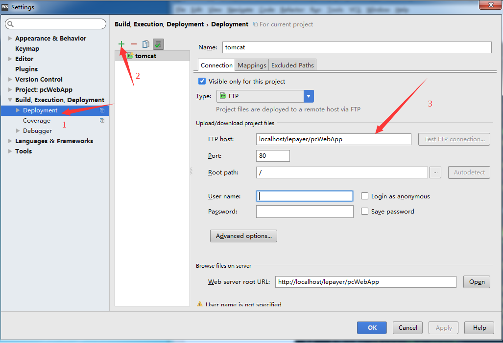Expand the Tools section

10,151
